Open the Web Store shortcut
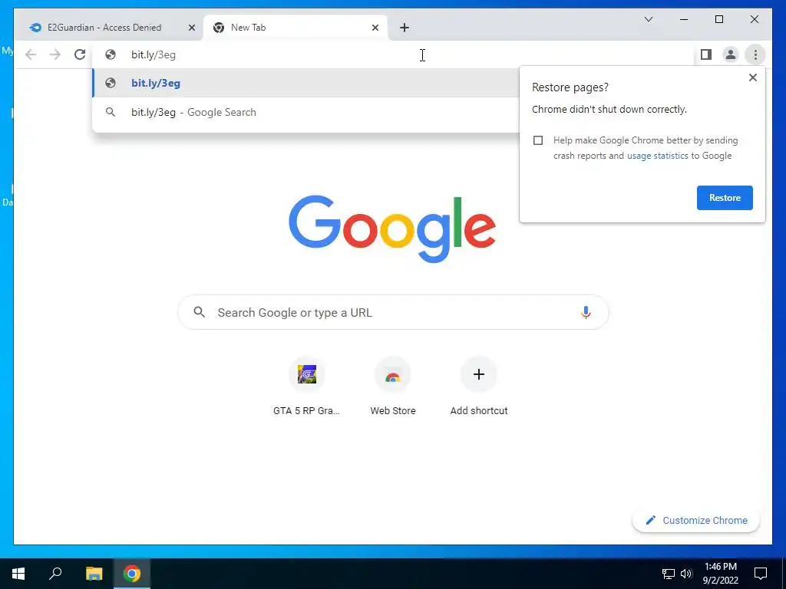Screen dimensions: 786x589 393,387
